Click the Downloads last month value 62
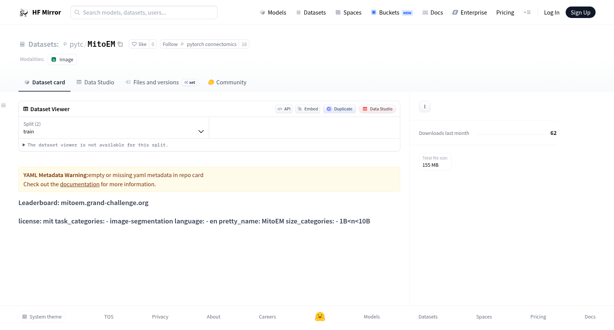 pos(553,133)
